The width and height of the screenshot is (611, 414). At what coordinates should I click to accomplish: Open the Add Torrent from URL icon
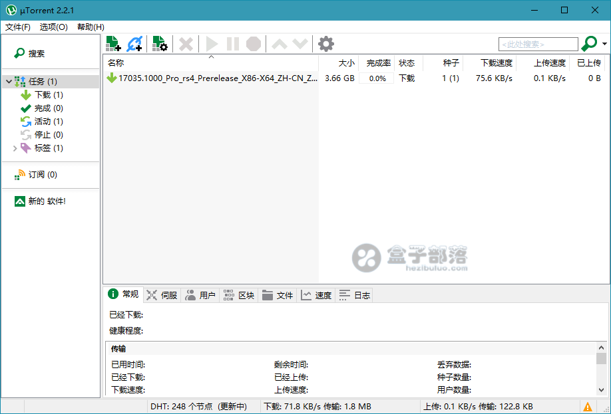tap(134, 43)
